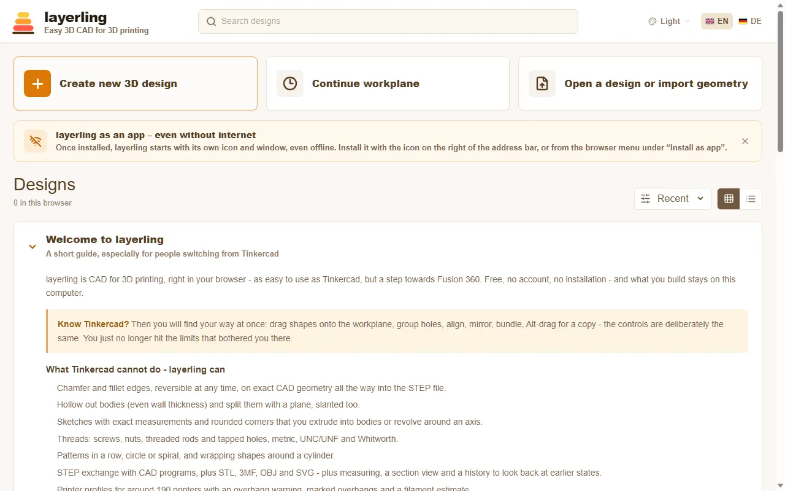Screen dimensions: 785x491
Task: Click the "STEP exchange with CAD programs" line
Action: [x=329, y=473]
